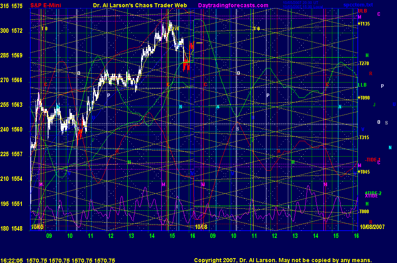
Task: Click the gray "S" letter in right margin
Action: pos(386,123)
